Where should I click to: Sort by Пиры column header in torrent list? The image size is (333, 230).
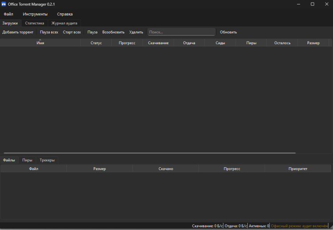251,43
